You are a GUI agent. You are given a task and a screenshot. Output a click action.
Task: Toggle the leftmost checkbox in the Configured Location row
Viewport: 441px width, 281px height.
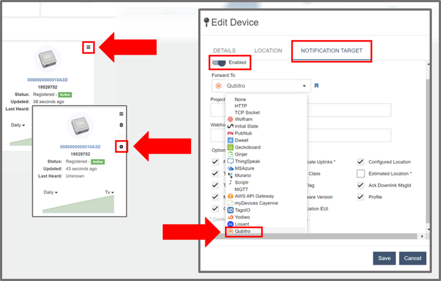(215, 162)
